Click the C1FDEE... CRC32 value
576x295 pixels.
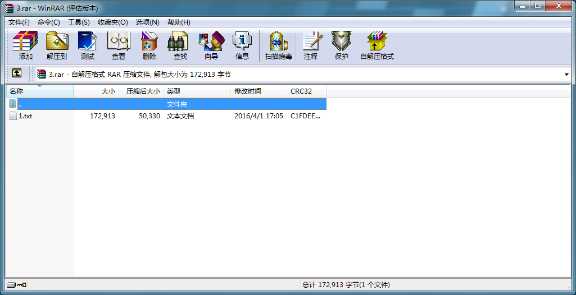click(x=305, y=116)
